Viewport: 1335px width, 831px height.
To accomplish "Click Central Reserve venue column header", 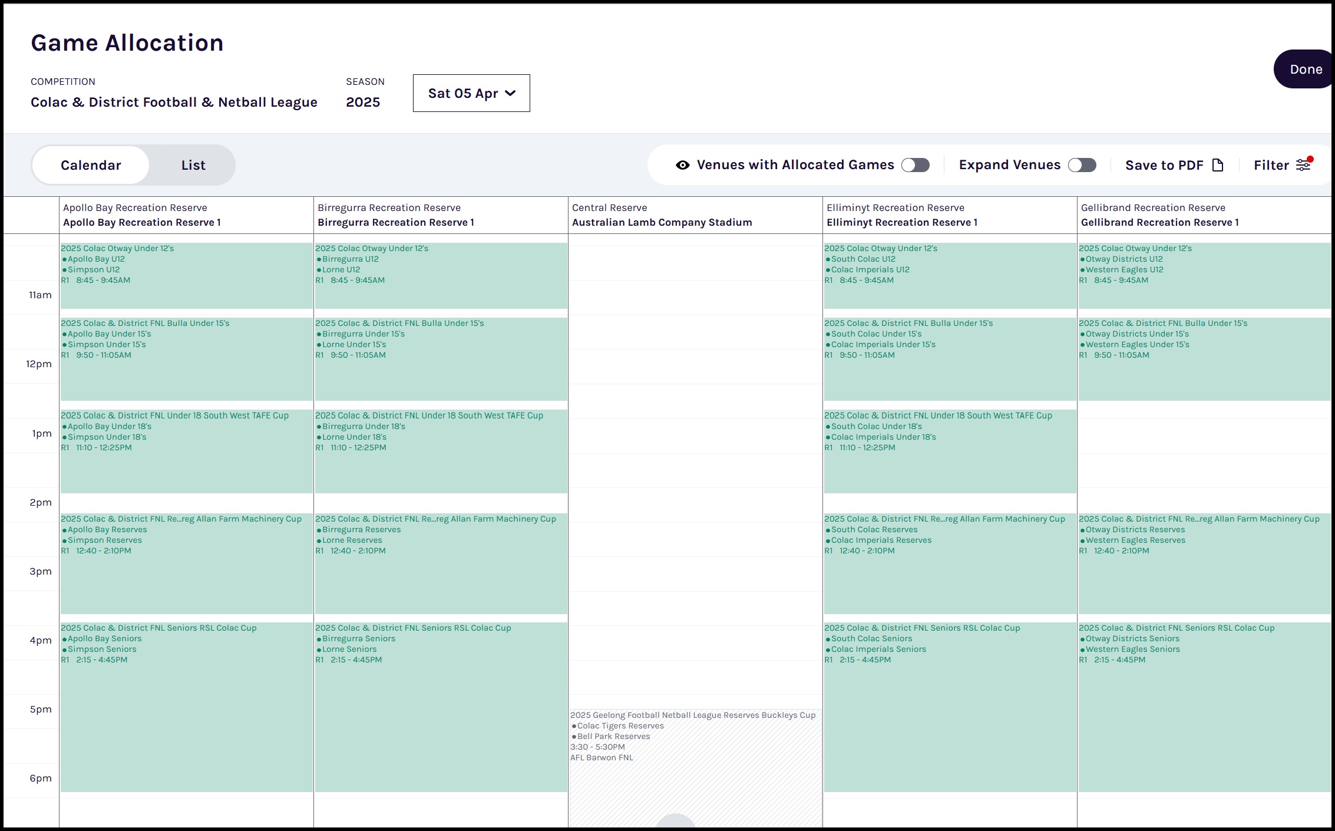I will (x=695, y=215).
